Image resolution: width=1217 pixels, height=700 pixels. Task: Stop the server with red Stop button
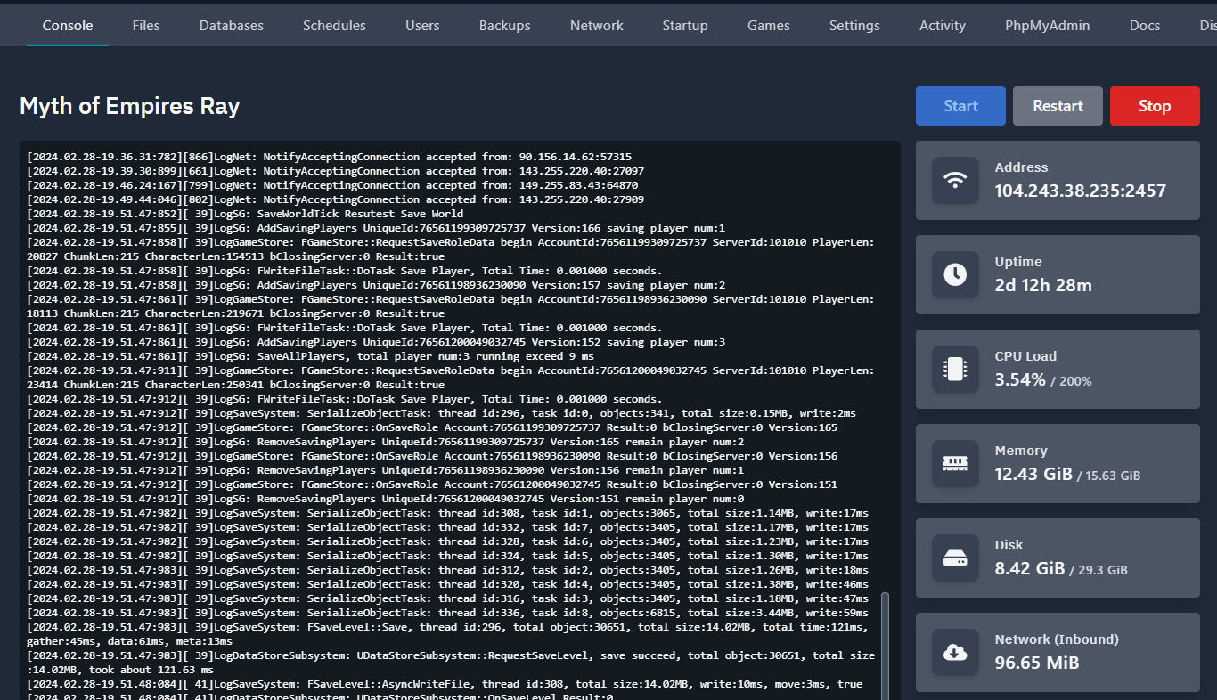click(x=1155, y=106)
